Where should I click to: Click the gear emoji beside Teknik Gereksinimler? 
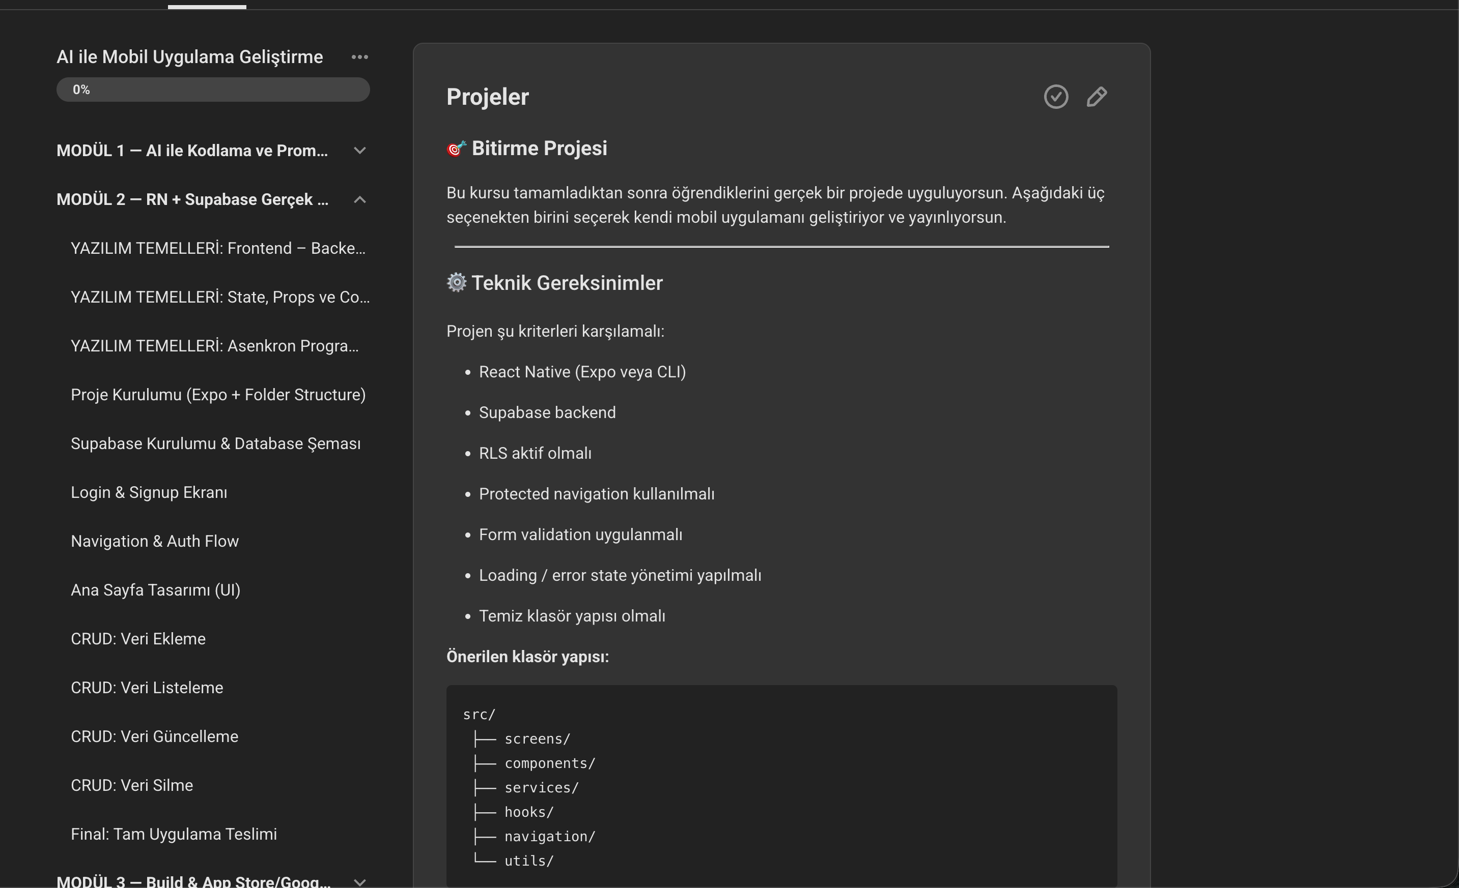tap(457, 283)
